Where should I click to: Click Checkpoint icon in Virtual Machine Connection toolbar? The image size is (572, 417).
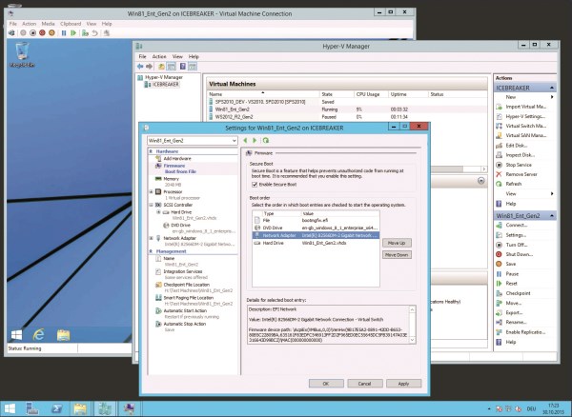pyautogui.click(x=86, y=33)
